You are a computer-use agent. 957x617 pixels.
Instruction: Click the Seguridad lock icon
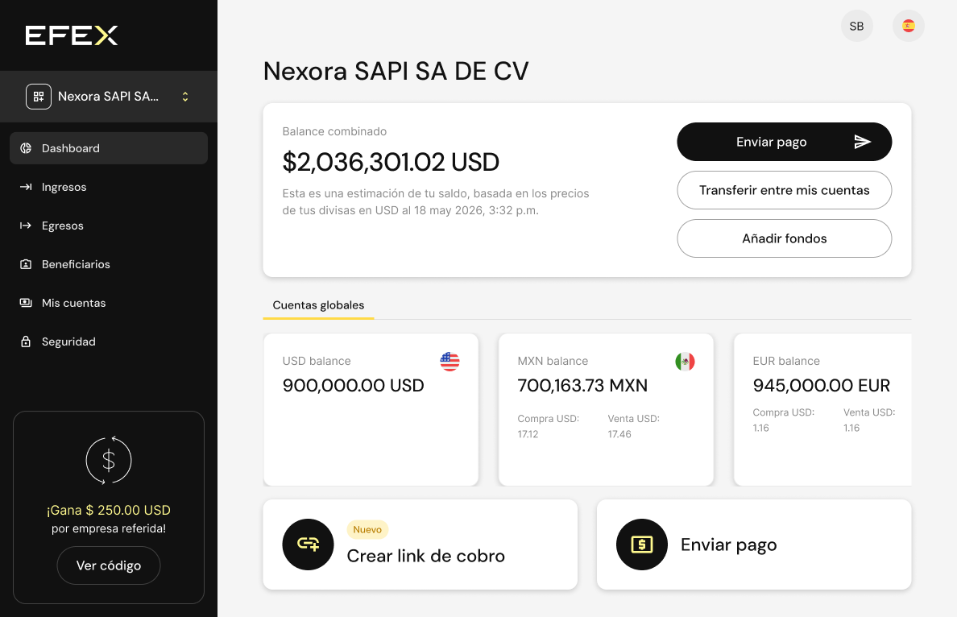[26, 342]
